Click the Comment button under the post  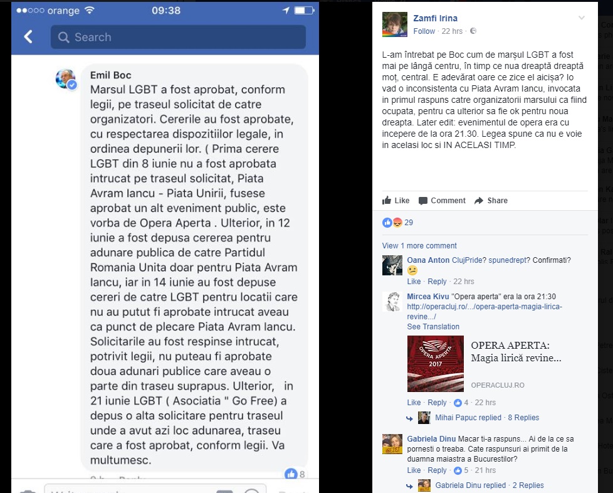(x=442, y=200)
